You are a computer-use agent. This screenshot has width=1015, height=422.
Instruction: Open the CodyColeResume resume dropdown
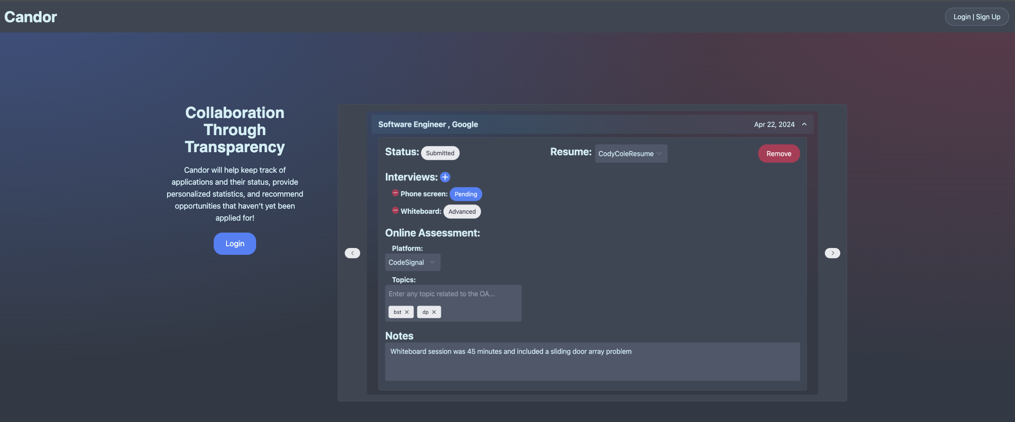(x=630, y=153)
